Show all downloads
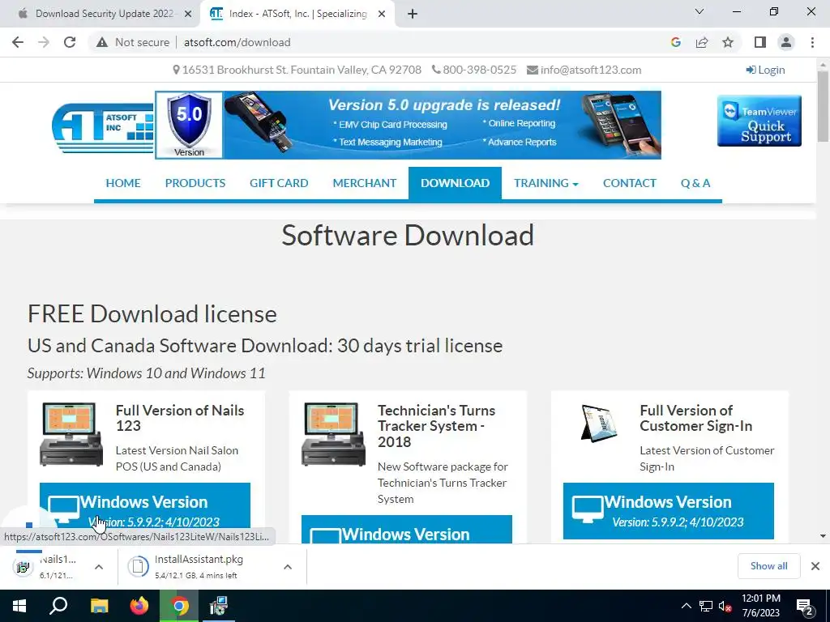Viewport: 830px width, 622px height. (768, 566)
